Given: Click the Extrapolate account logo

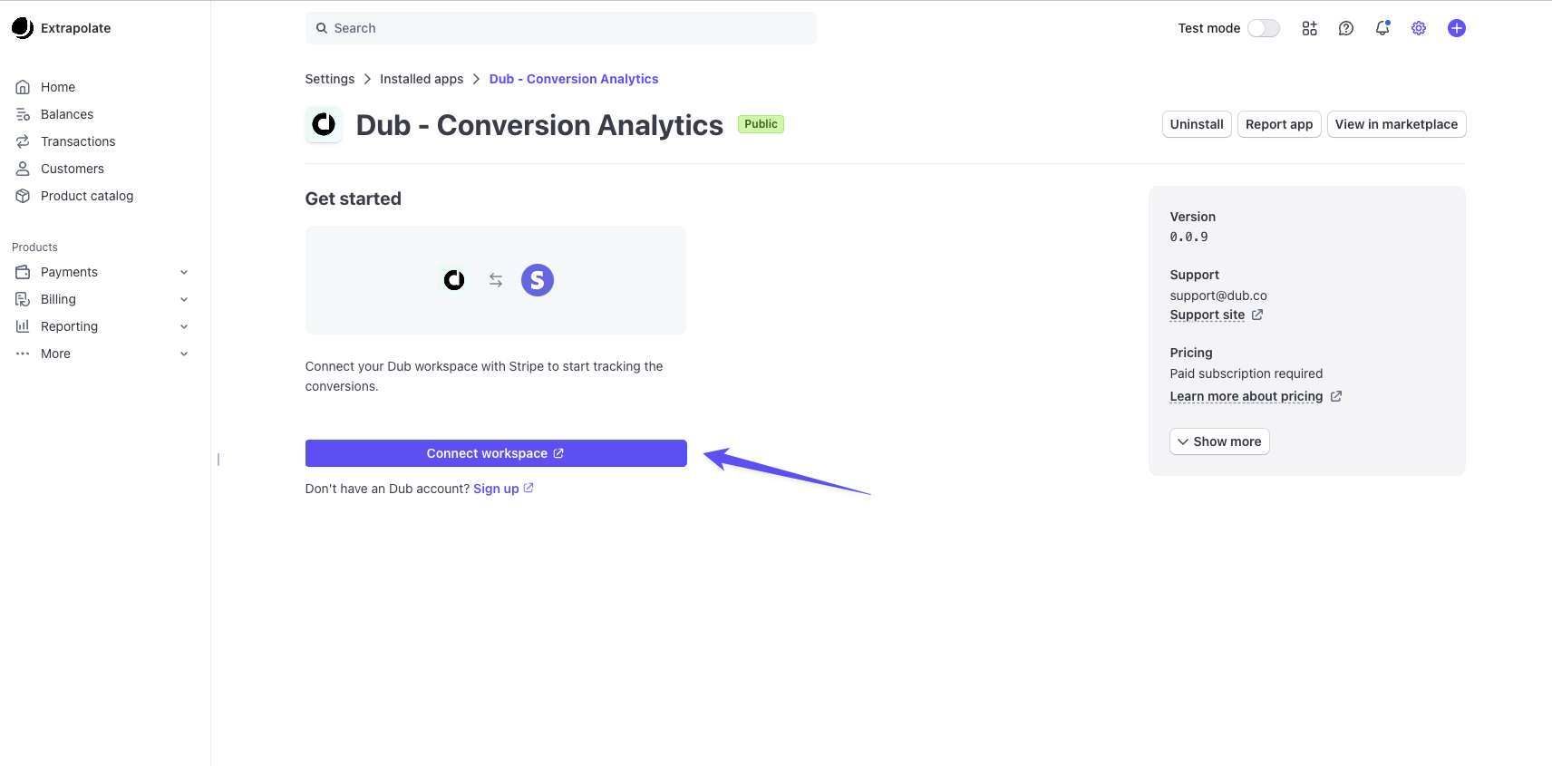Looking at the screenshot, I should [x=23, y=28].
